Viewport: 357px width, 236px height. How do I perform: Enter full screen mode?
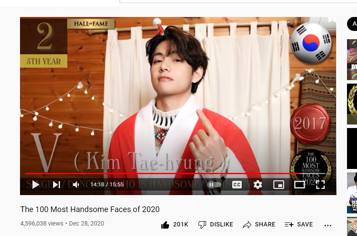coord(320,185)
